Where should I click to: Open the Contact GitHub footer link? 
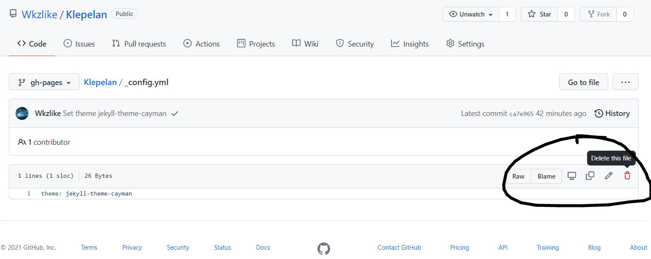coord(399,248)
